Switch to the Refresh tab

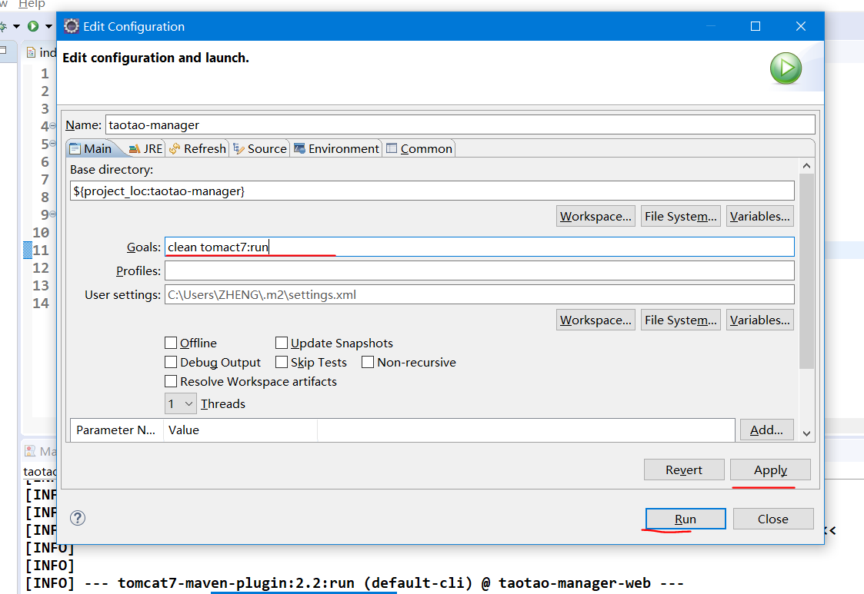tap(197, 148)
